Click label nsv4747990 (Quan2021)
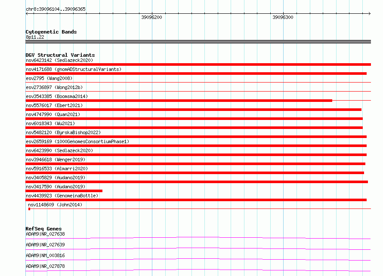The image size is (383, 276). pos(53,114)
